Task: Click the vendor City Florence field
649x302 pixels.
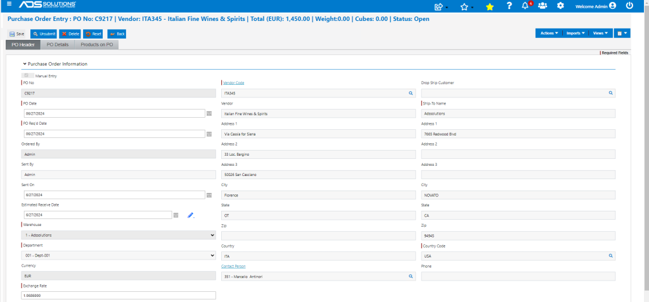Action: click(x=318, y=195)
